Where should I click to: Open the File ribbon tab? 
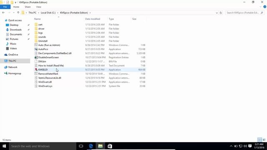tap(5, 7)
